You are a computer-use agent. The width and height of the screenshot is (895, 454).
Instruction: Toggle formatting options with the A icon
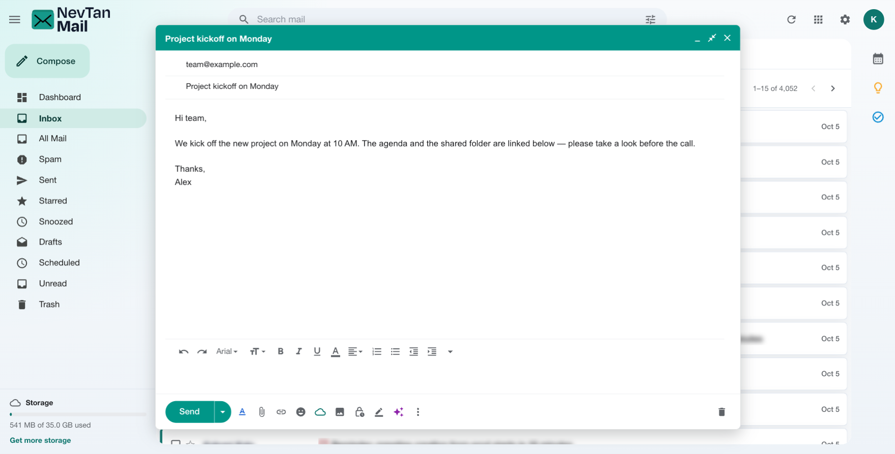coord(242,412)
